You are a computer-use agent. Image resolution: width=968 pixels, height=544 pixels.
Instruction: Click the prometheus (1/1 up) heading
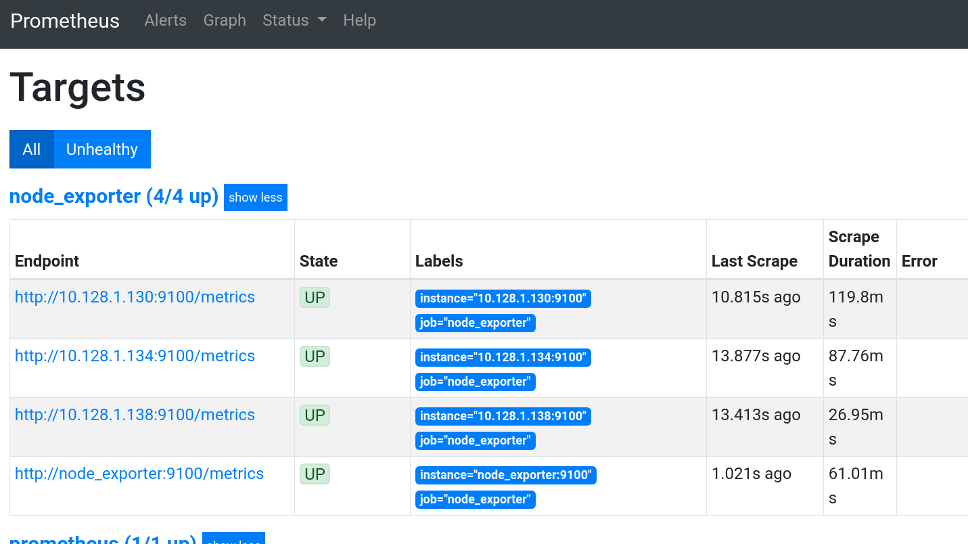pyautogui.click(x=103, y=540)
